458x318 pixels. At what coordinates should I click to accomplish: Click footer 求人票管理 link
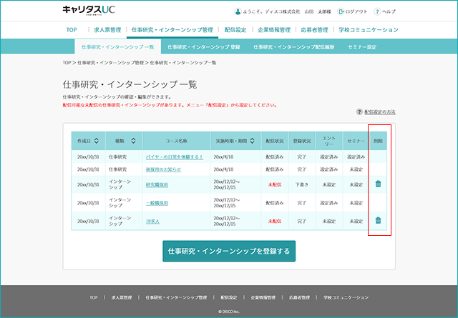[x=122, y=297]
